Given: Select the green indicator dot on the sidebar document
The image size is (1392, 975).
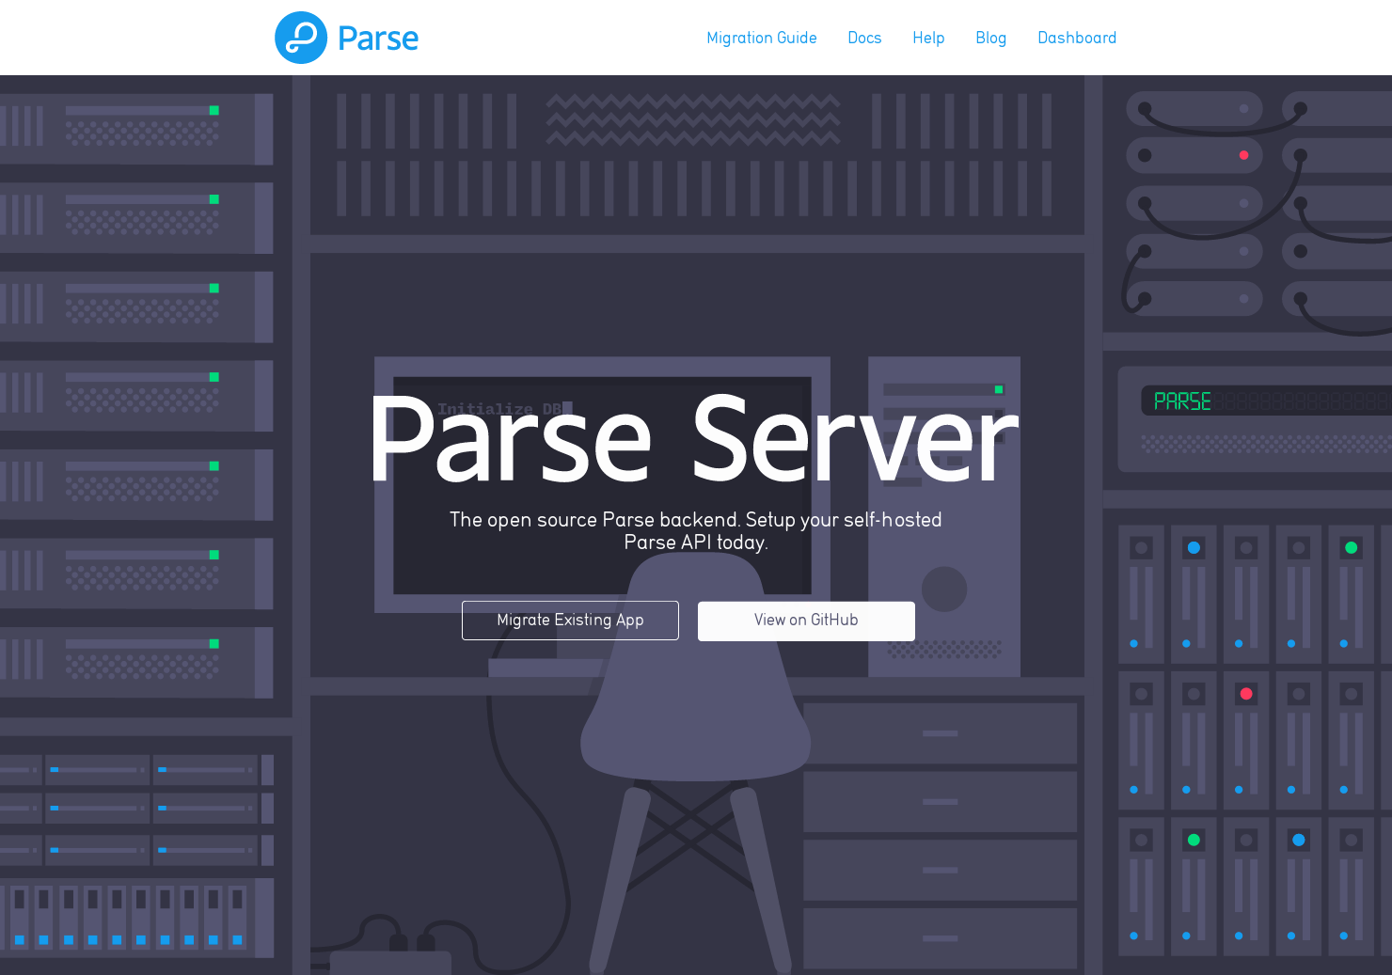Looking at the screenshot, I should click(998, 388).
